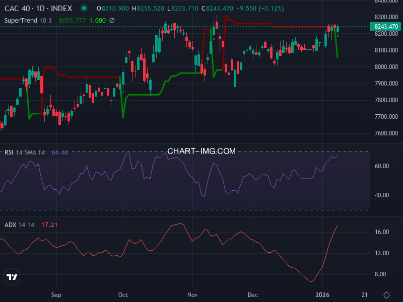Click the TradingView logo in bottom-left corner

12,276
